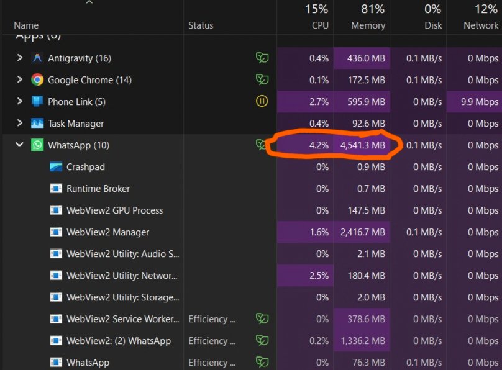502x370 pixels.
Task: Click the Antigravity app icon
Action: coord(37,58)
